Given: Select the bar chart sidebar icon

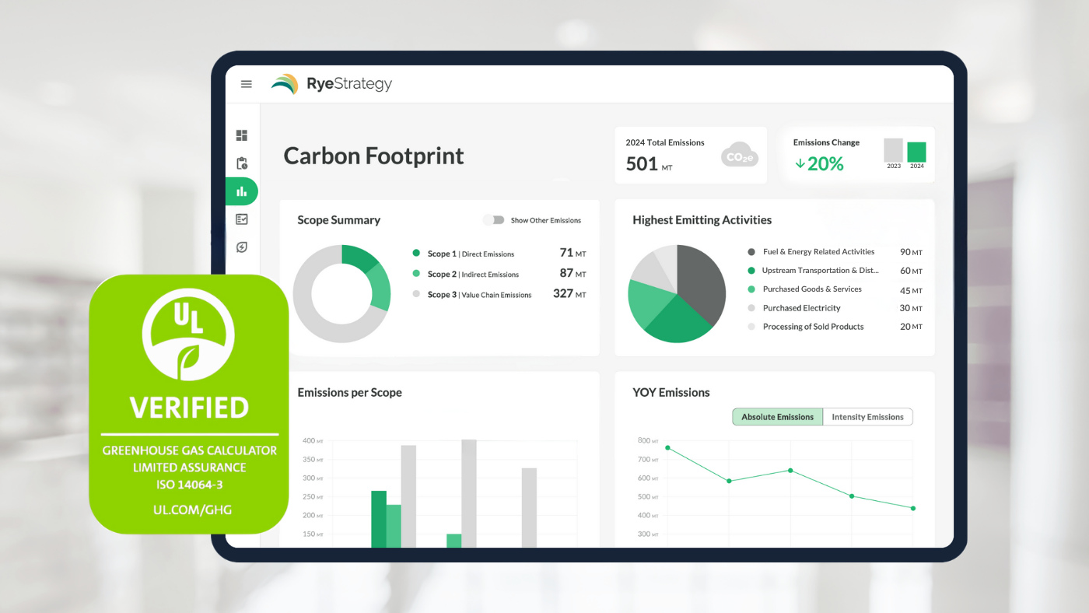Looking at the screenshot, I should click(x=242, y=191).
